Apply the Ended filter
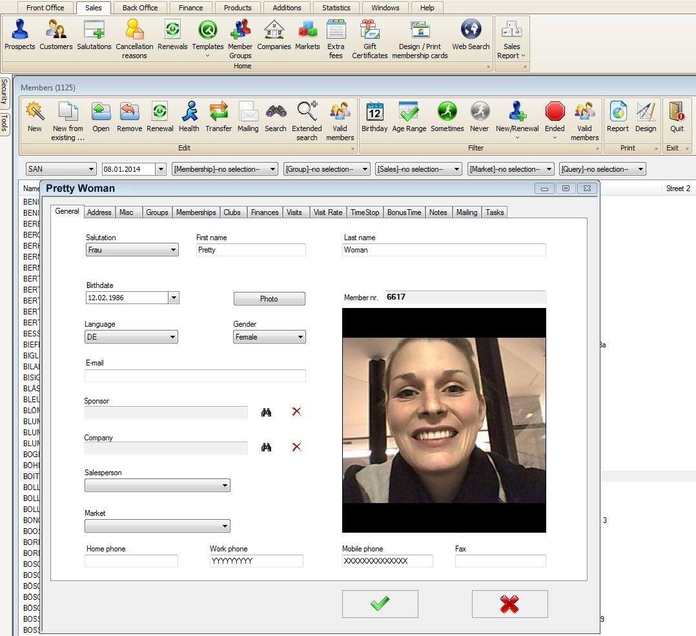 pyautogui.click(x=555, y=121)
